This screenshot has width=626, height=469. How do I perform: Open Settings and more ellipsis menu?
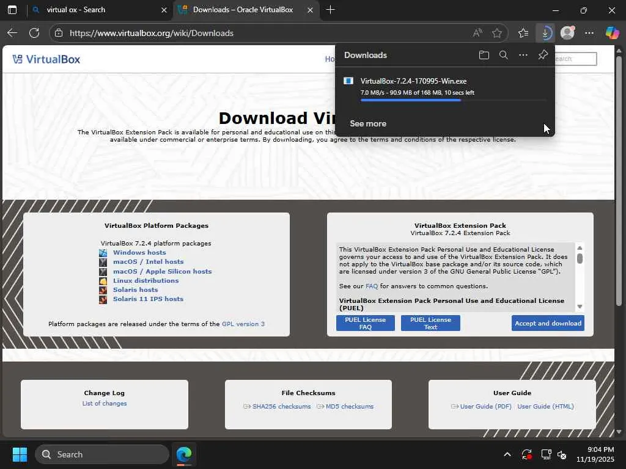pos(589,33)
